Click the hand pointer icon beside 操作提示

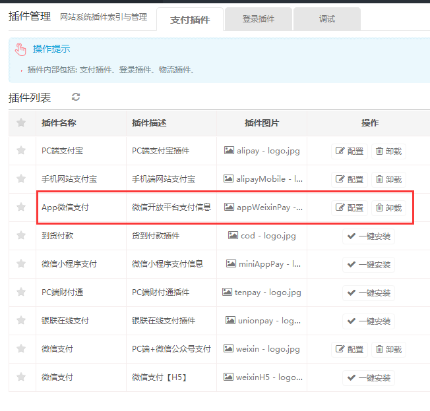pos(20,49)
